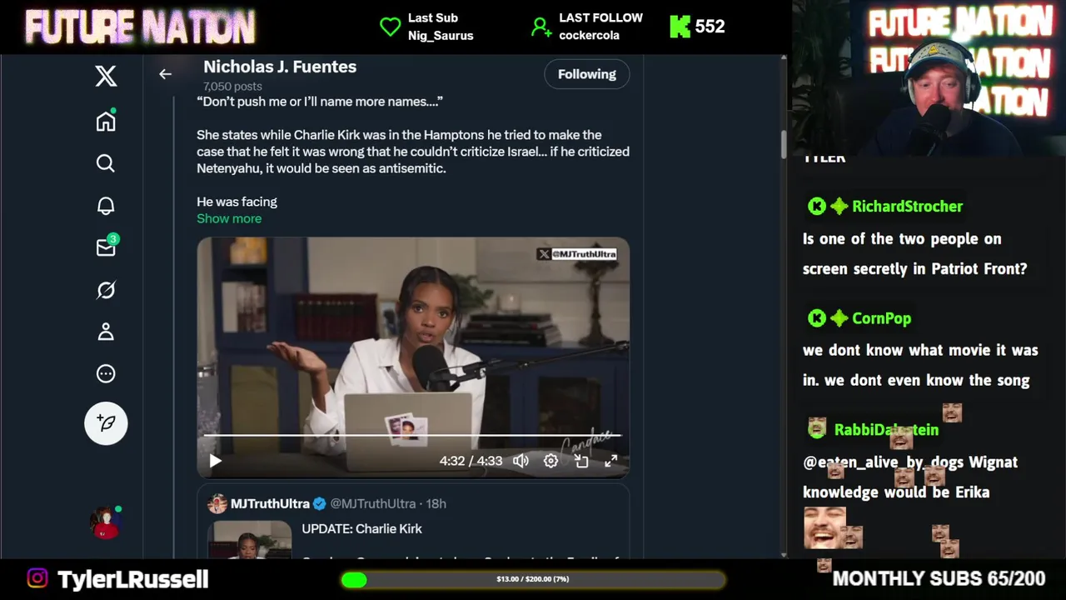1066x600 pixels.
Task: Click the Nig_Saurus last sub name
Action: coord(441,36)
